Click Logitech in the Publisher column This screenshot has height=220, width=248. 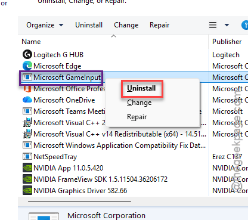point(226,55)
